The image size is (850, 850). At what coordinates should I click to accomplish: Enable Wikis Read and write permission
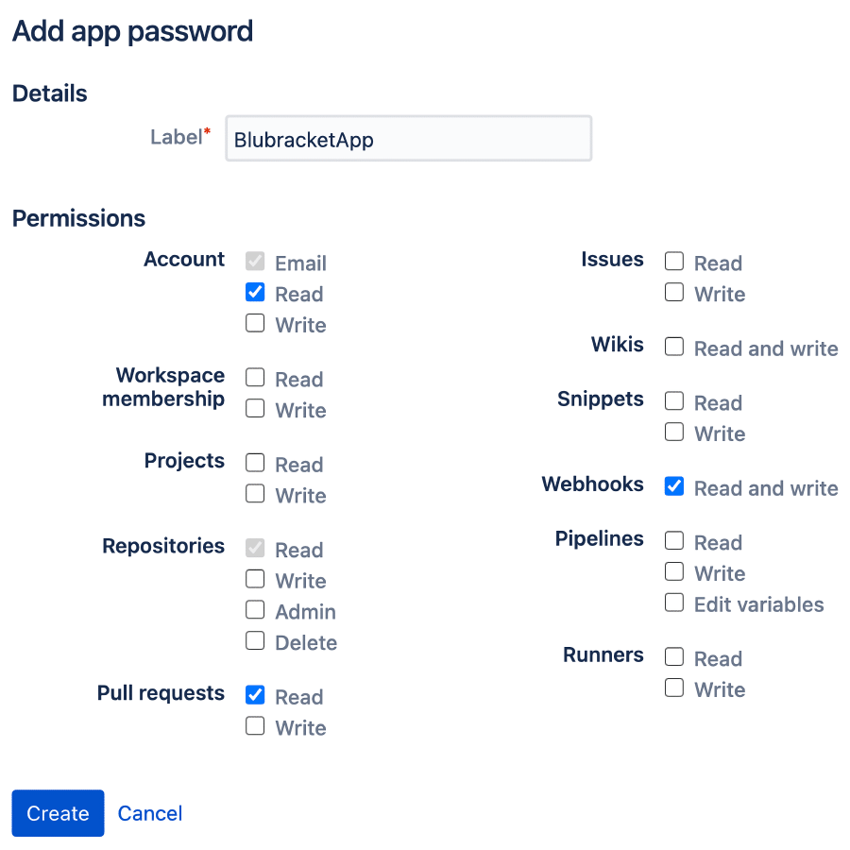coord(674,347)
